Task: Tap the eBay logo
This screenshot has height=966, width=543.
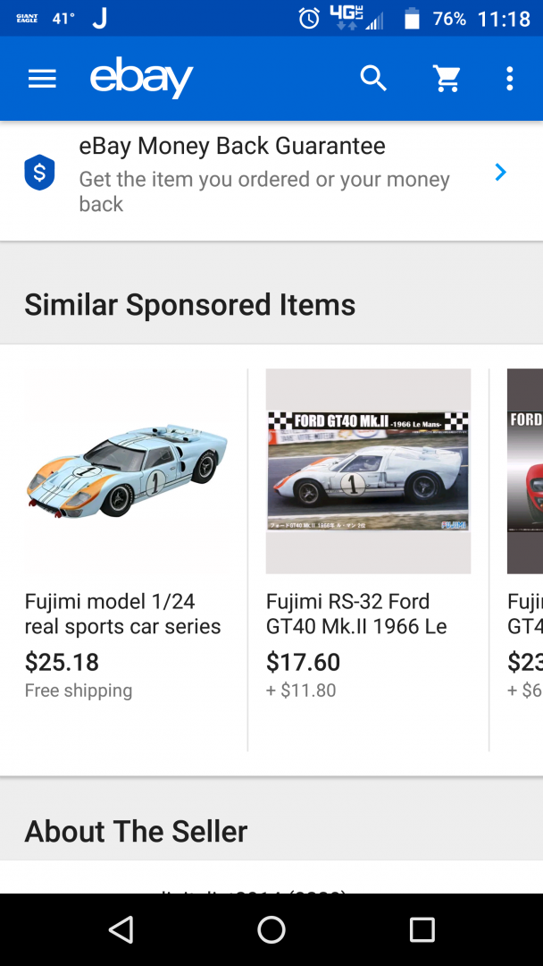Action: pyautogui.click(x=141, y=79)
